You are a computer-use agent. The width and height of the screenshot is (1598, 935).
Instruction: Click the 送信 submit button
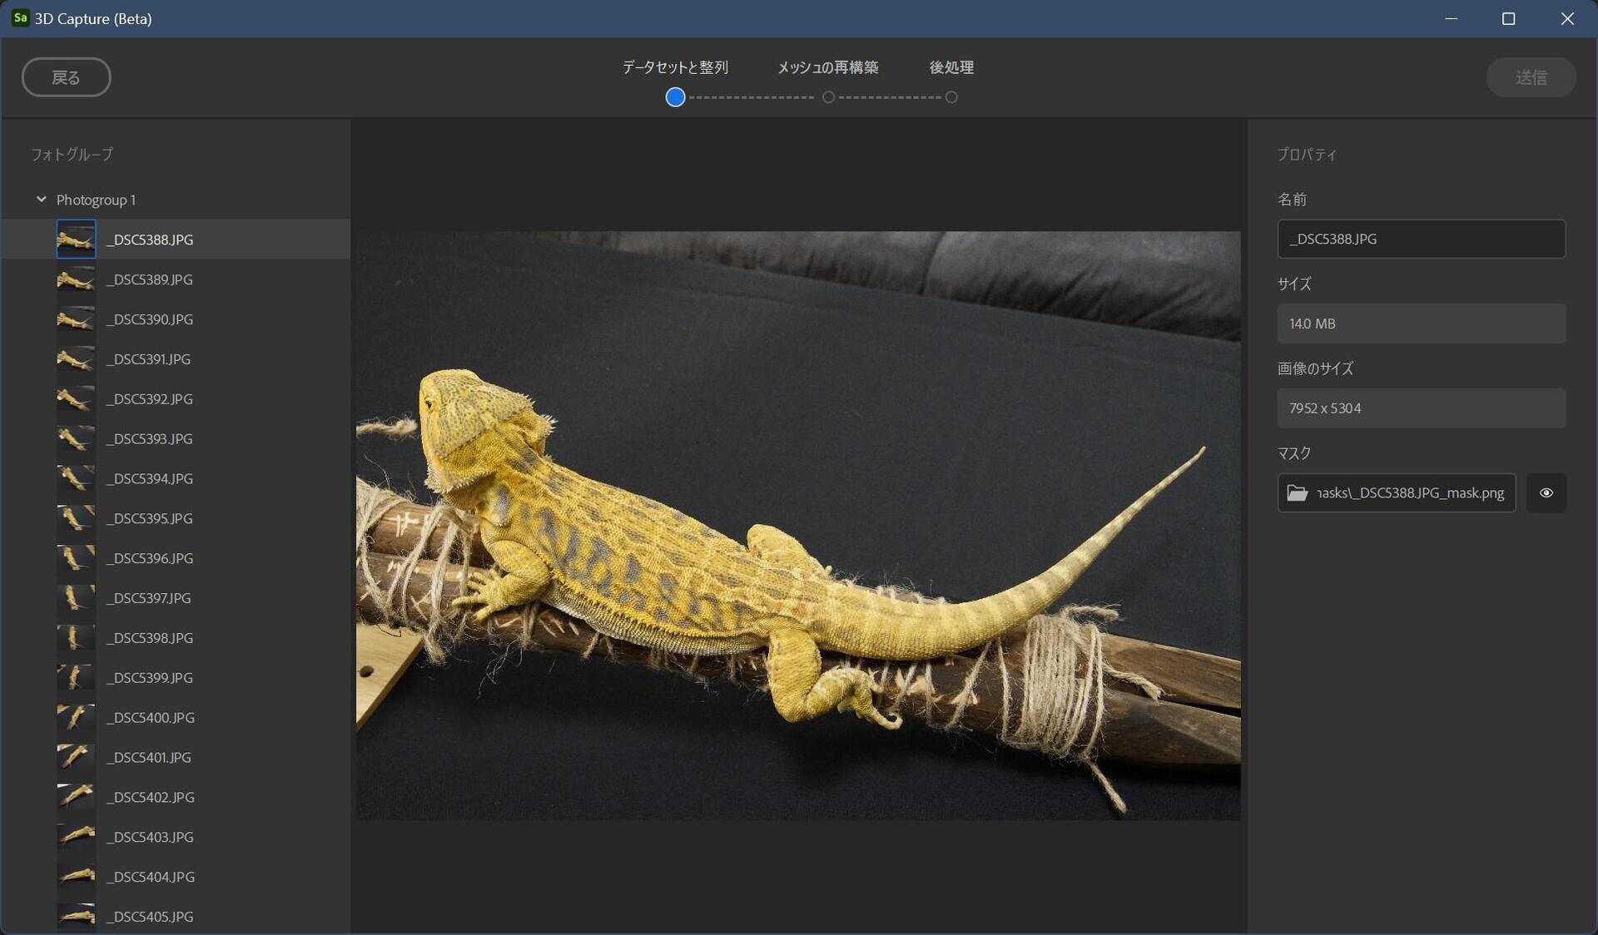click(1531, 77)
